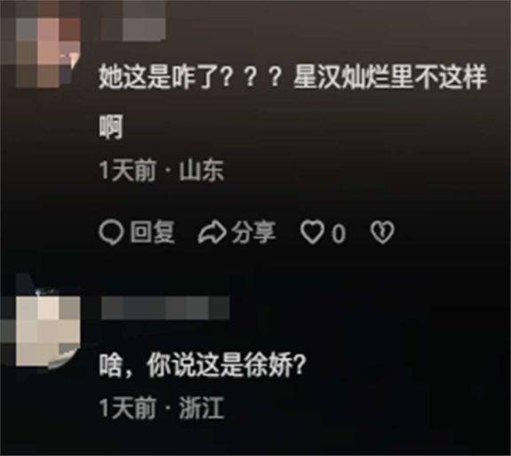Tap the share arrow icon
Viewport: 511px width, 456px height.
pyautogui.click(x=212, y=233)
